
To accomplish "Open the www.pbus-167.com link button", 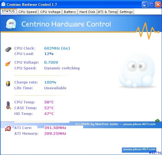I will click(x=139, y=150).
